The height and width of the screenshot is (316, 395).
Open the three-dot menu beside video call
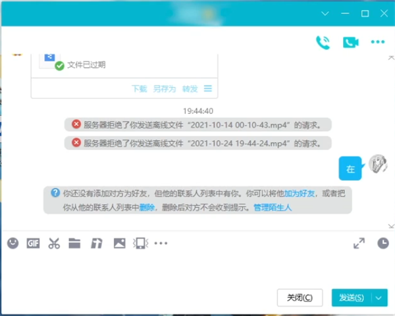click(x=377, y=43)
